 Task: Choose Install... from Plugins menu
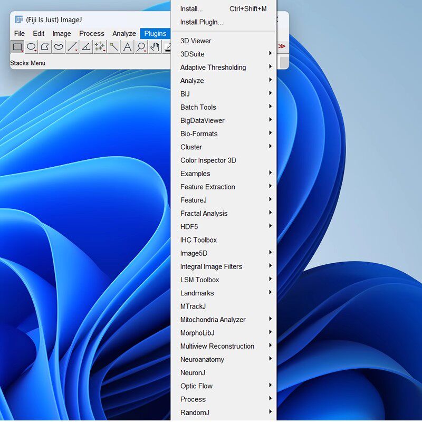223,9
